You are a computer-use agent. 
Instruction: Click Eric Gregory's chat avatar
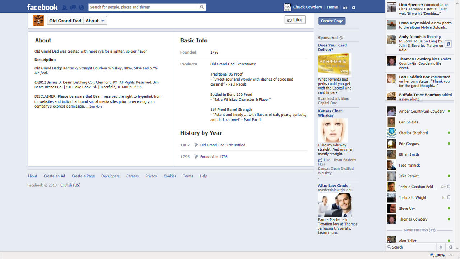pos(392,144)
